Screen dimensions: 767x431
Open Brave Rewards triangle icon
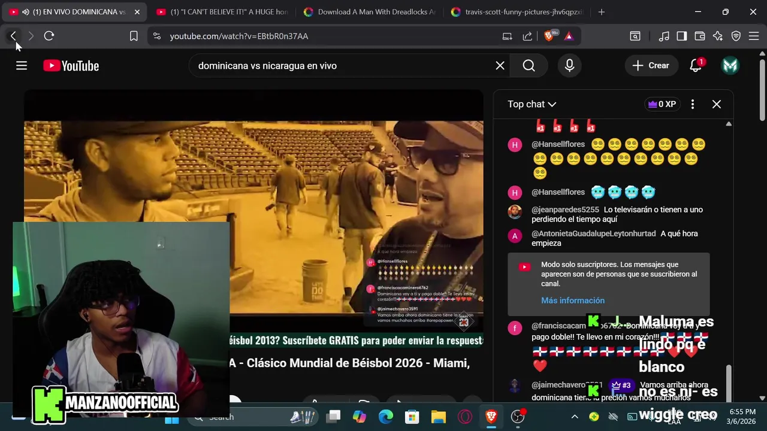pyautogui.click(x=569, y=36)
